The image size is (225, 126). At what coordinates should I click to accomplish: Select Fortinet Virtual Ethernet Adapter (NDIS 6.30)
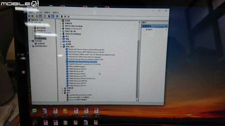pos(86,59)
